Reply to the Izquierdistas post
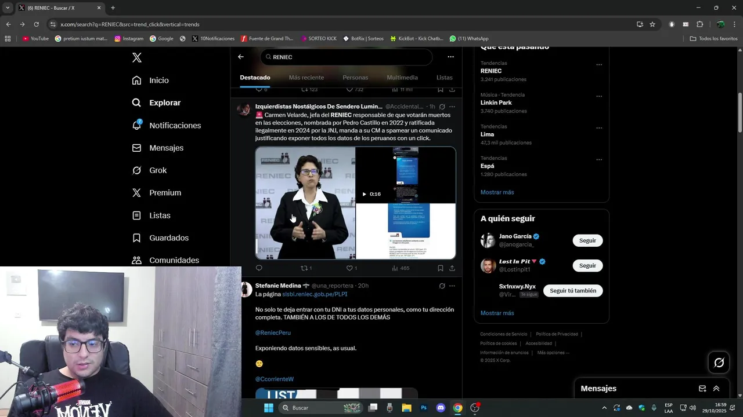The width and height of the screenshot is (743, 417). (259, 268)
